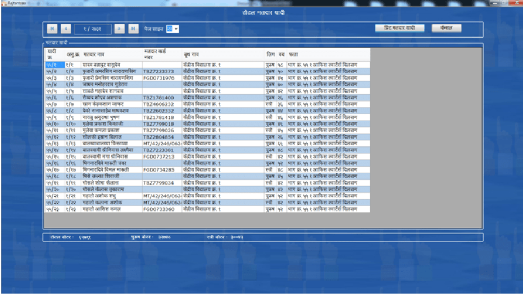
Task: Select the voter with card FGD0731976
Action: (x=158, y=78)
